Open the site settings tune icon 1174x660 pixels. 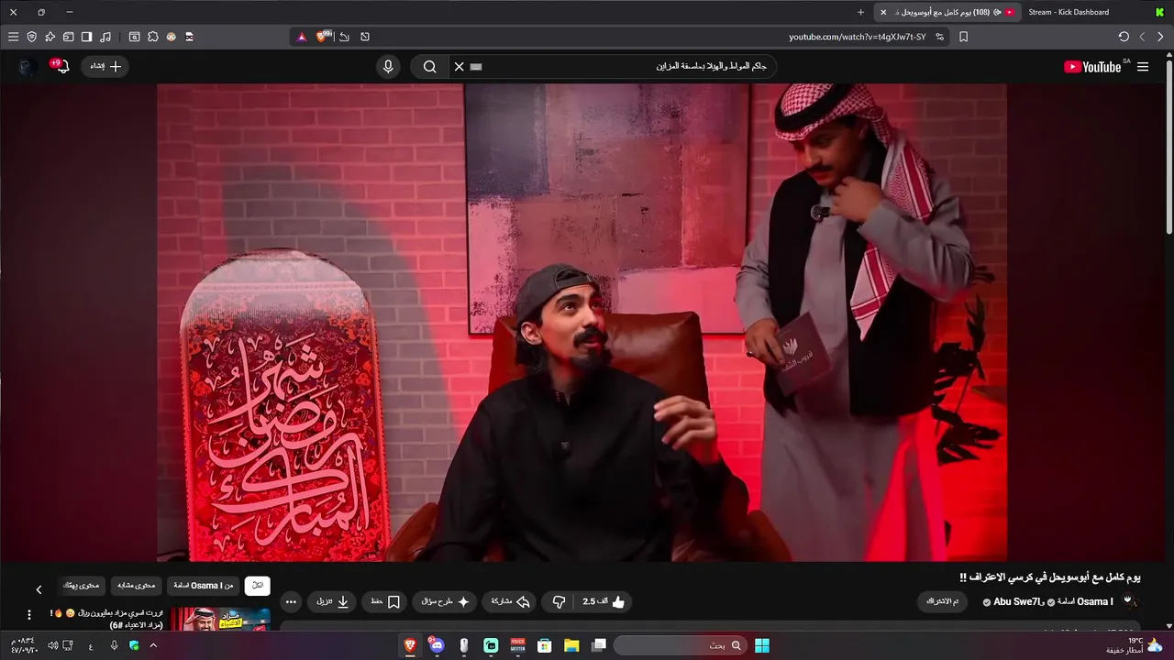tap(939, 37)
